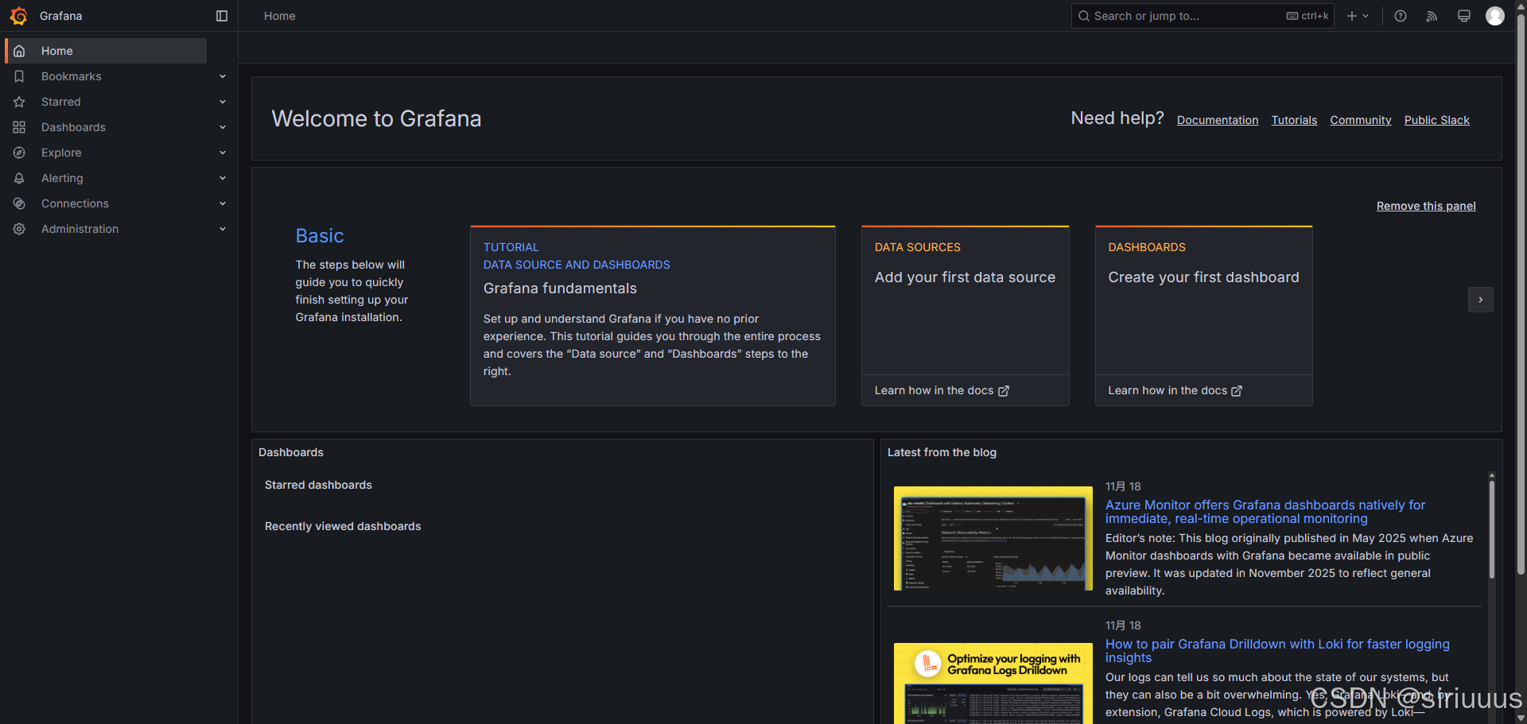Click the blog panel scrollbar
Screen dimensions: 1527x724
click(1492, 528)
